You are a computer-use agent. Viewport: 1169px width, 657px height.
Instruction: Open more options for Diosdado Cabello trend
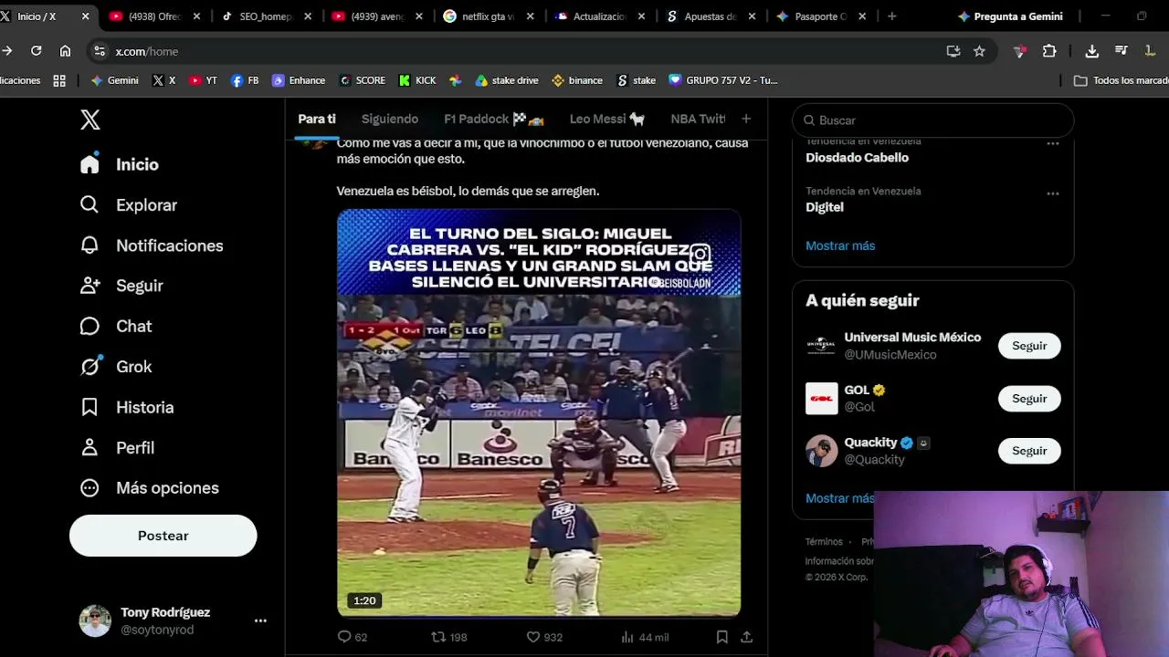pos(1053,143)
